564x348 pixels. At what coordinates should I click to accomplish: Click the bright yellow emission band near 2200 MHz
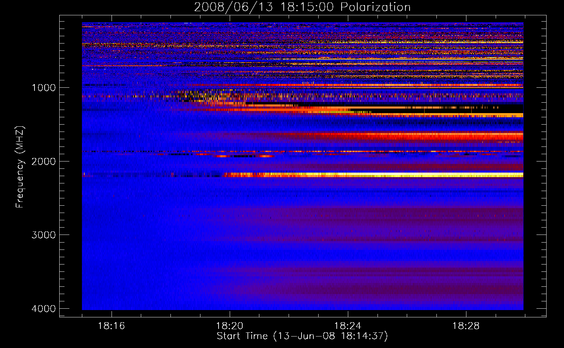point(373,175)
